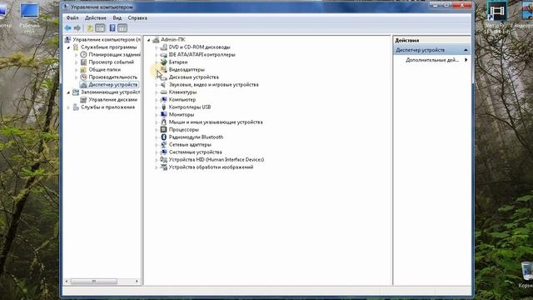Toggle the console tree pane toolbar icon
The image size is (533, 300).
(100, 28)
